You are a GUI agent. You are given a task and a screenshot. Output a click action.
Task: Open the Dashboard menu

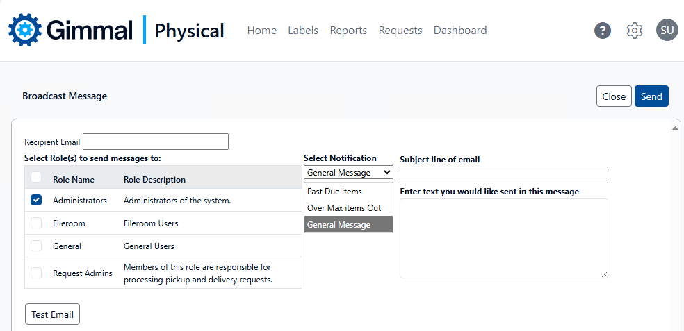tap(460, 31)
